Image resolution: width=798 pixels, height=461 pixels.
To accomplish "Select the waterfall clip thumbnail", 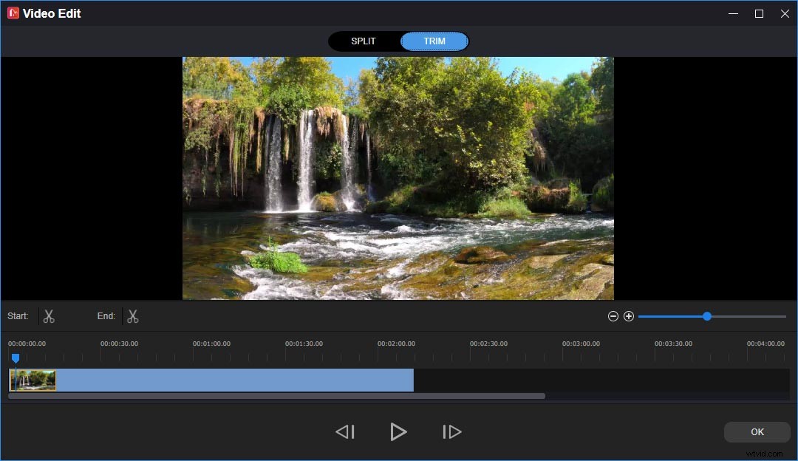I will click(32, 380).
